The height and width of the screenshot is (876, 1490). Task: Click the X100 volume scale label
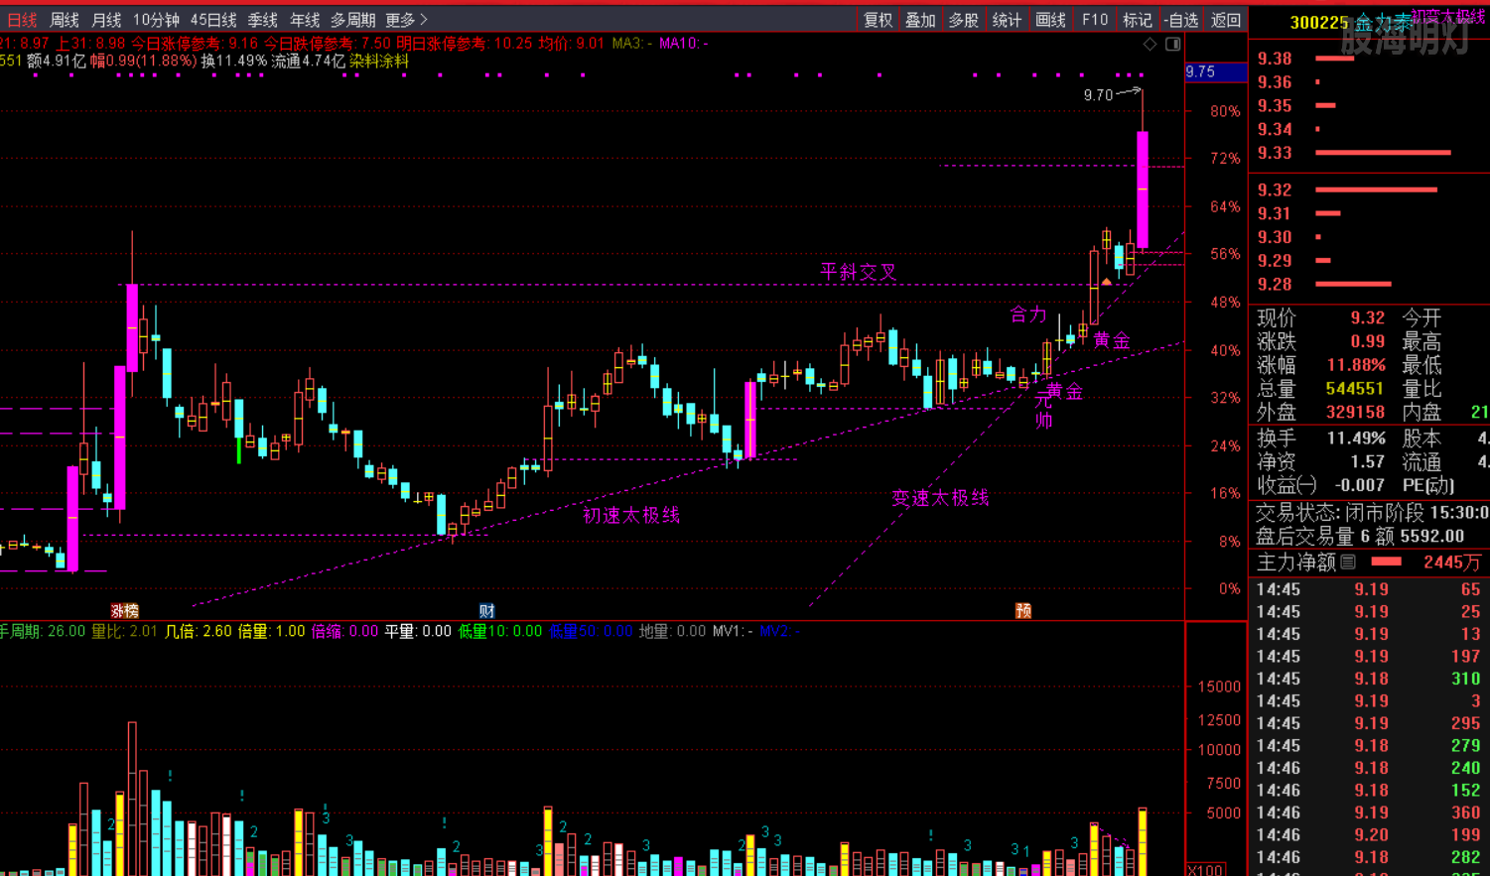tap(1205, 870)
